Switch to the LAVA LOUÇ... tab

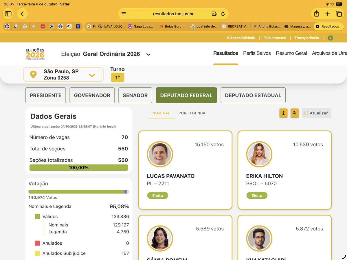tap(112, 26)
